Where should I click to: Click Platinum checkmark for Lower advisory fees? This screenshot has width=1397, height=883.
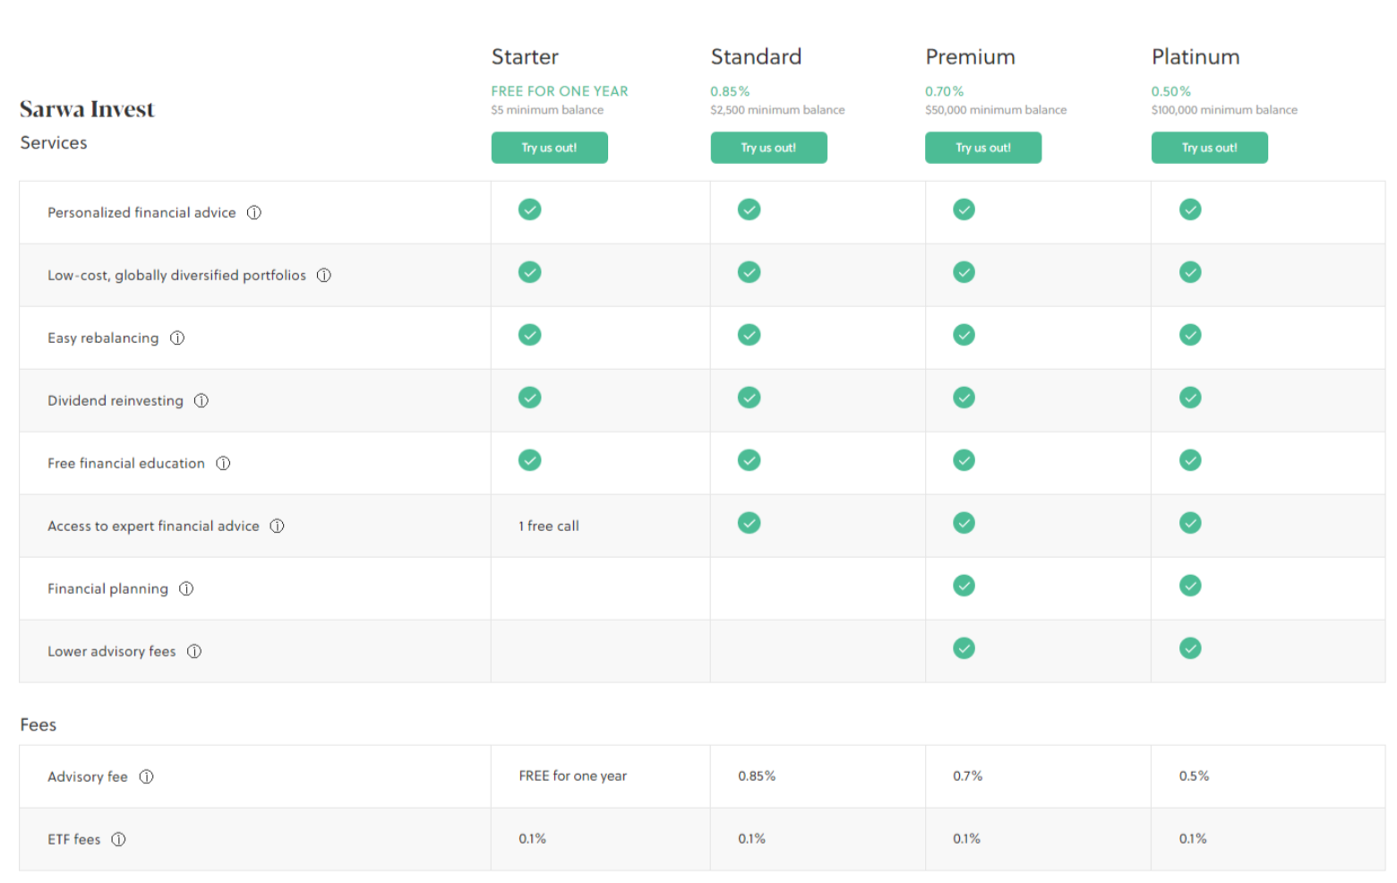point(1190,648)
